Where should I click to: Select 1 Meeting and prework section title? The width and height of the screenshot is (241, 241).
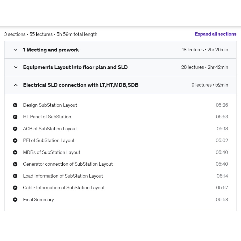click(51, 50)
